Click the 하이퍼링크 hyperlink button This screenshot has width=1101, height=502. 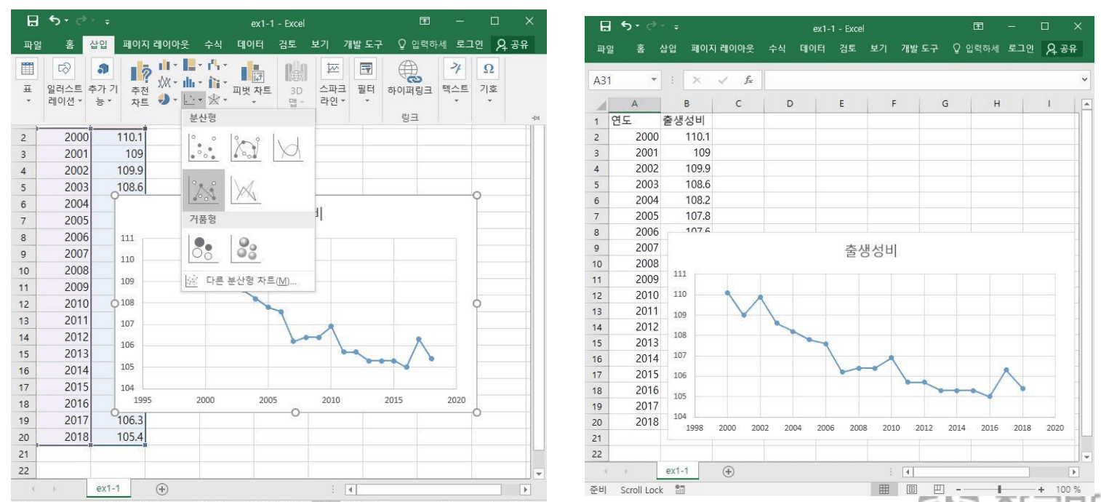(x=409, y=79)
